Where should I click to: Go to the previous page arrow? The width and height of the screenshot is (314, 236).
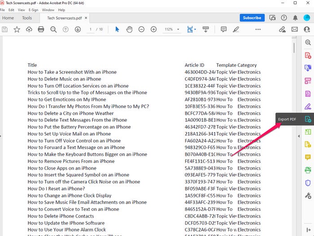tap(65, 30)
